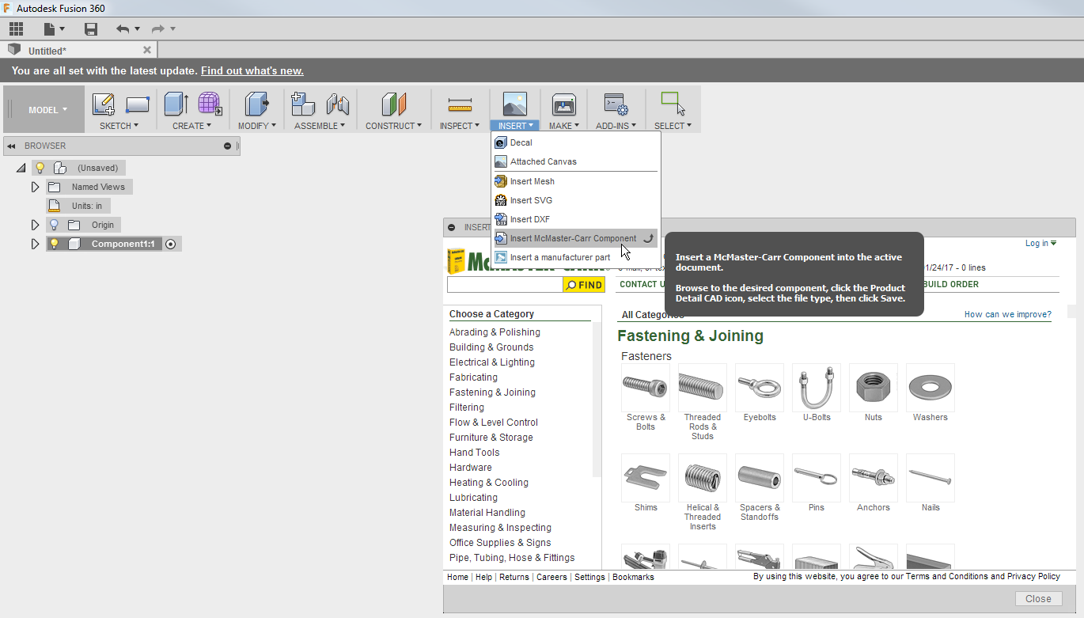Expand the Origin folder
The image size is (1084, 618).
point(35,225)
